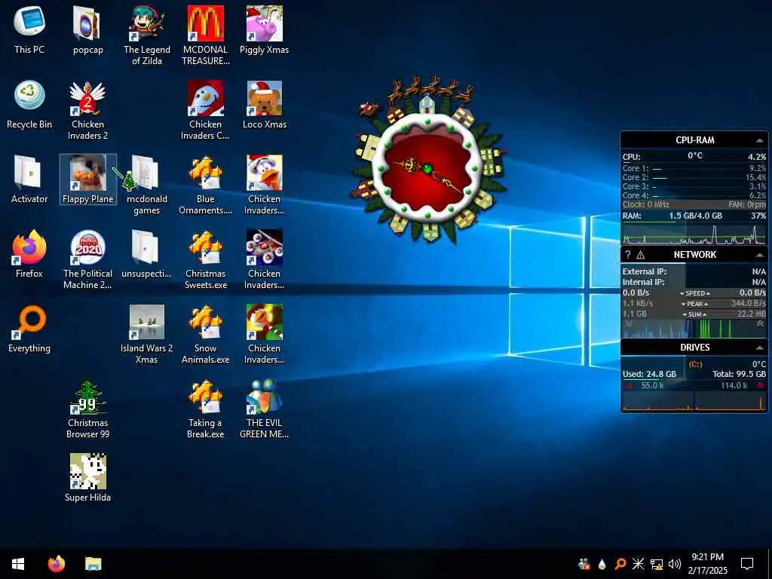Image resolution: width=772 pixels, height=579 pixels.
Task: Click the Internal IP: row label
Action: [643, 282]
